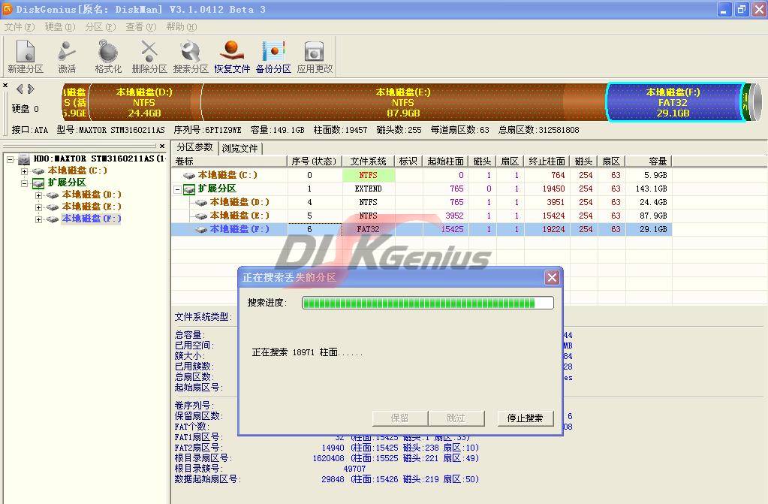The width and height of the screenshot is (768, 504).
Task: Select 本地磁盘(C:) in the tree
Action: (x=77, y=171)
